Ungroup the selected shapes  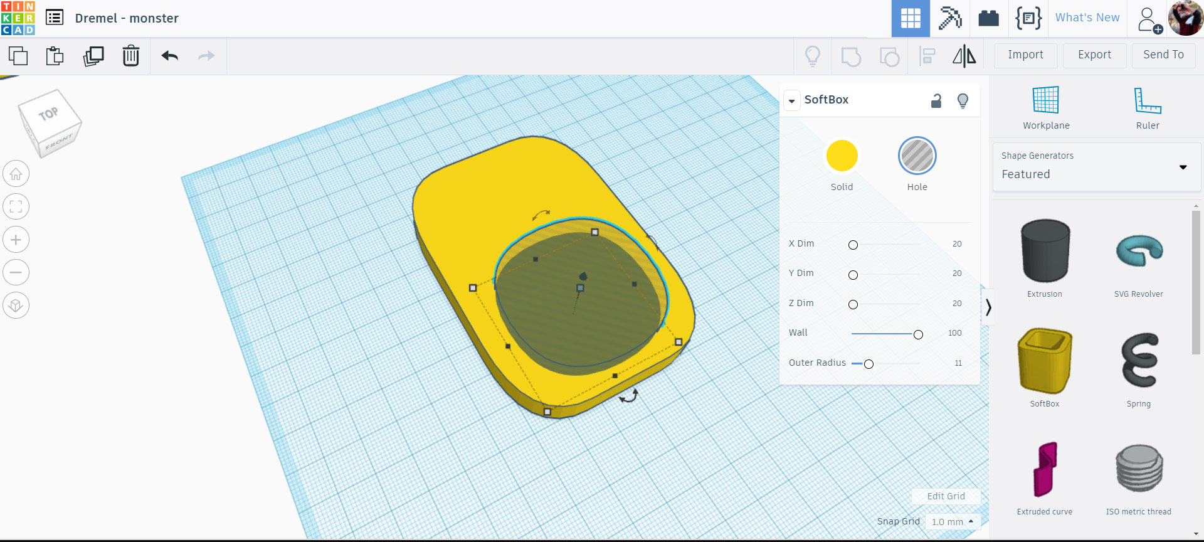889,56
